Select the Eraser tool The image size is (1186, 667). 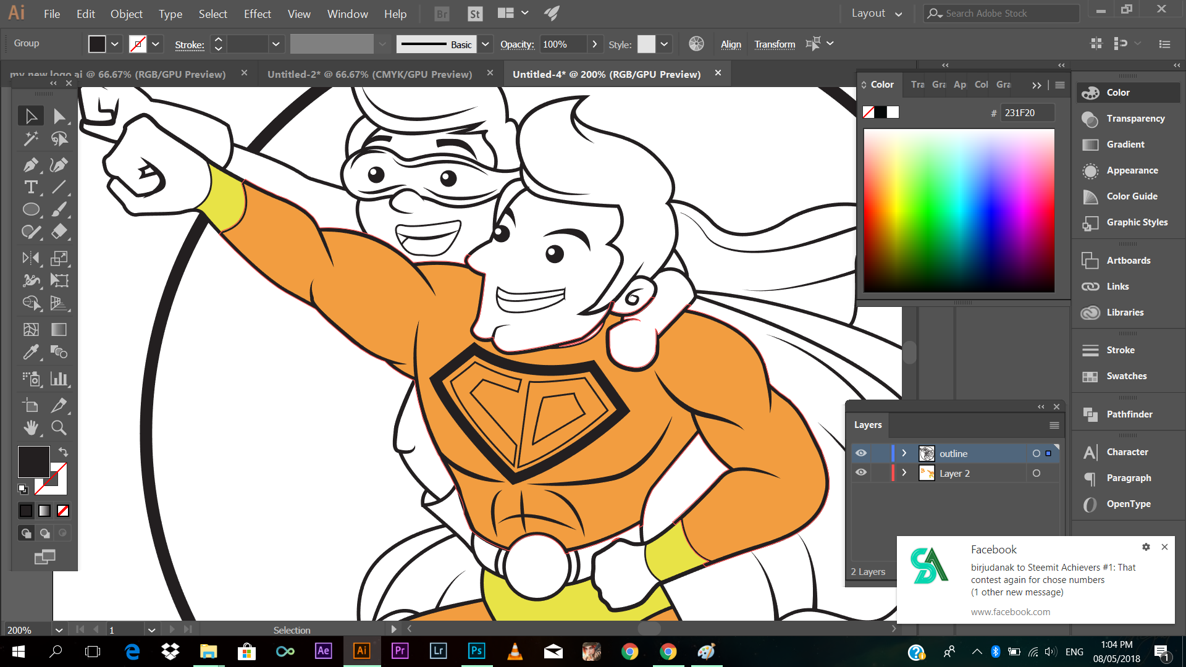pyautogui.click(x=59, y=232)
